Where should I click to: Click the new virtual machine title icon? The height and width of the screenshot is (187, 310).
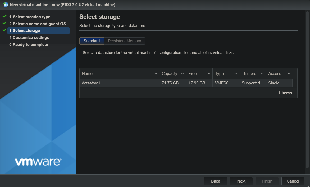click(6, 4)
